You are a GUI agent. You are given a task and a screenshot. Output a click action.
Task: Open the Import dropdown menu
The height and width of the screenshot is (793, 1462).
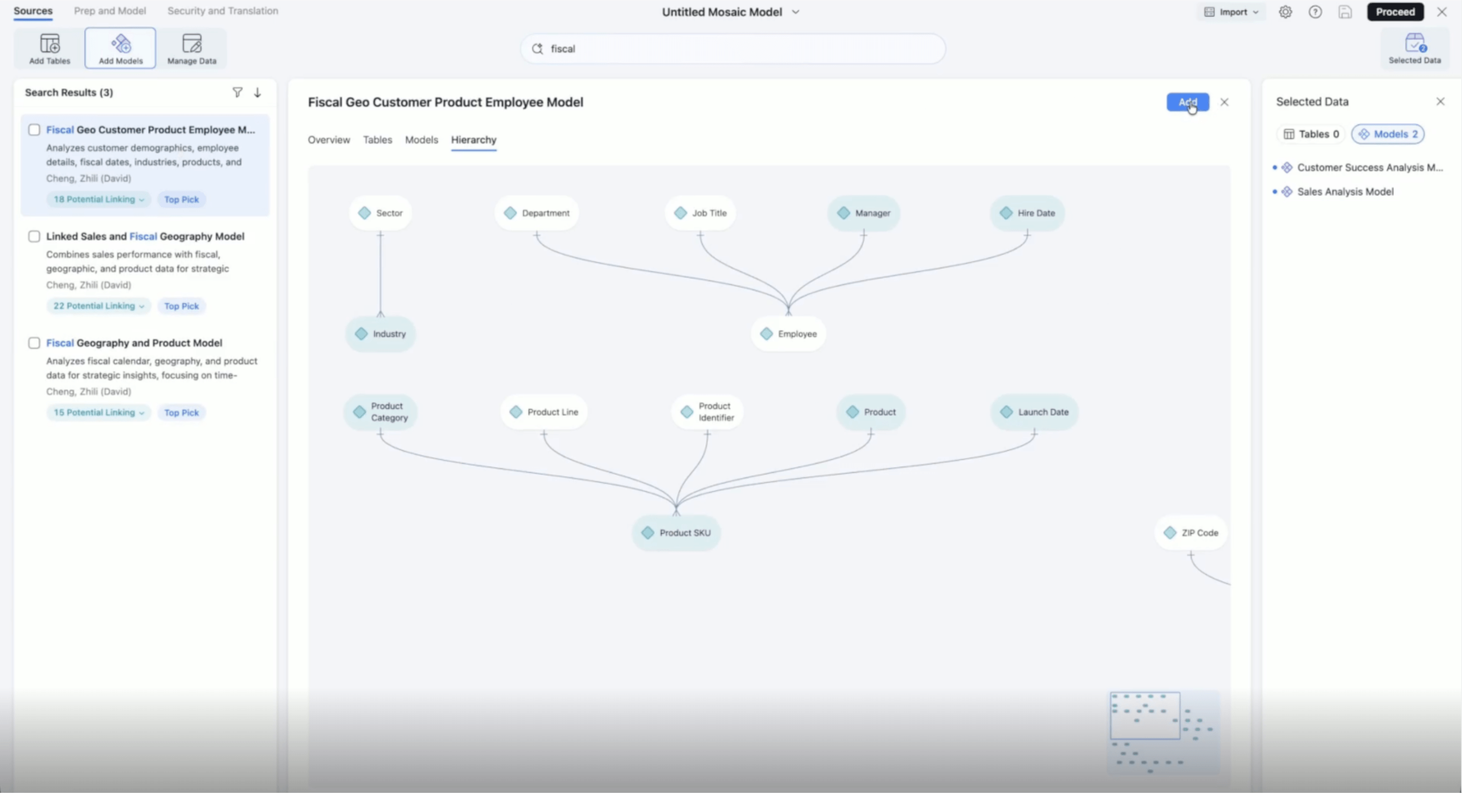pyautogui.click(x=1231, y=12)
